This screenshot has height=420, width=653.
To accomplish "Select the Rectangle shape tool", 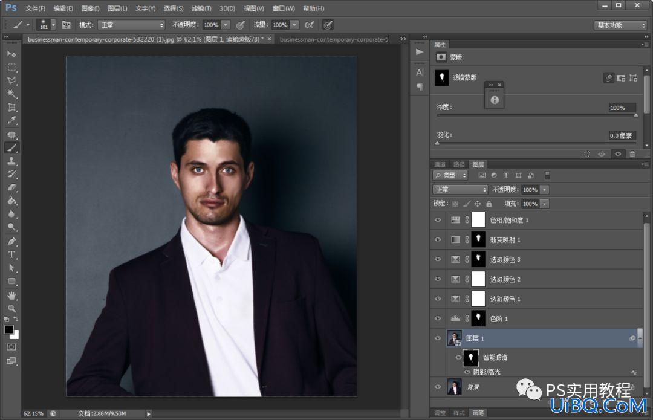I will click(11, 281).
